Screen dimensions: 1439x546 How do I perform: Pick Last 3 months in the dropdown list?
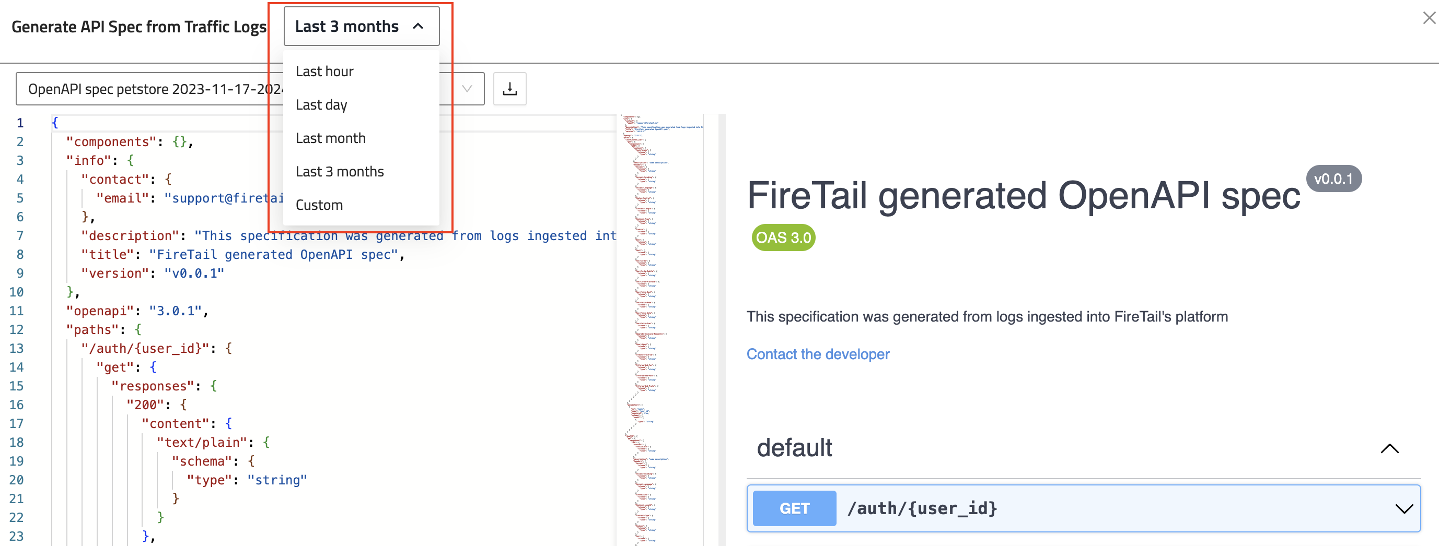[x=340, y=172]
